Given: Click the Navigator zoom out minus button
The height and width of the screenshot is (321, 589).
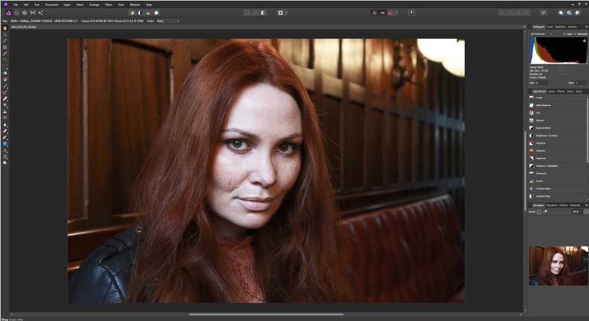Looking at the screenshot, I should pos(539,212).
